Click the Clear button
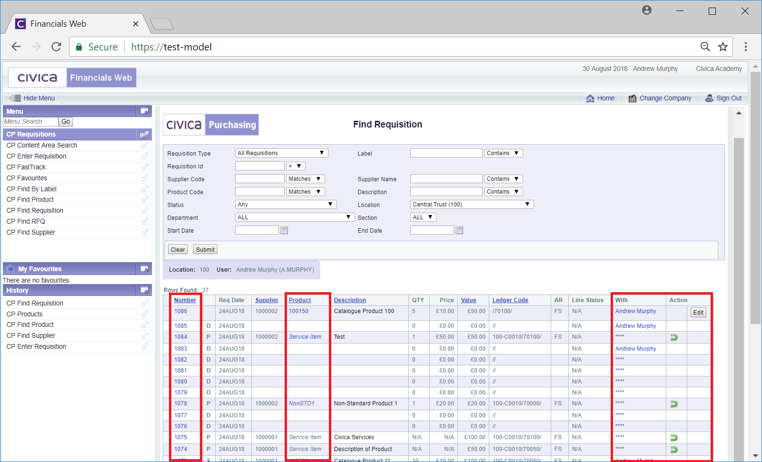Screen dimensions: 762x462 pyautogui.click(x=178, y=249)
